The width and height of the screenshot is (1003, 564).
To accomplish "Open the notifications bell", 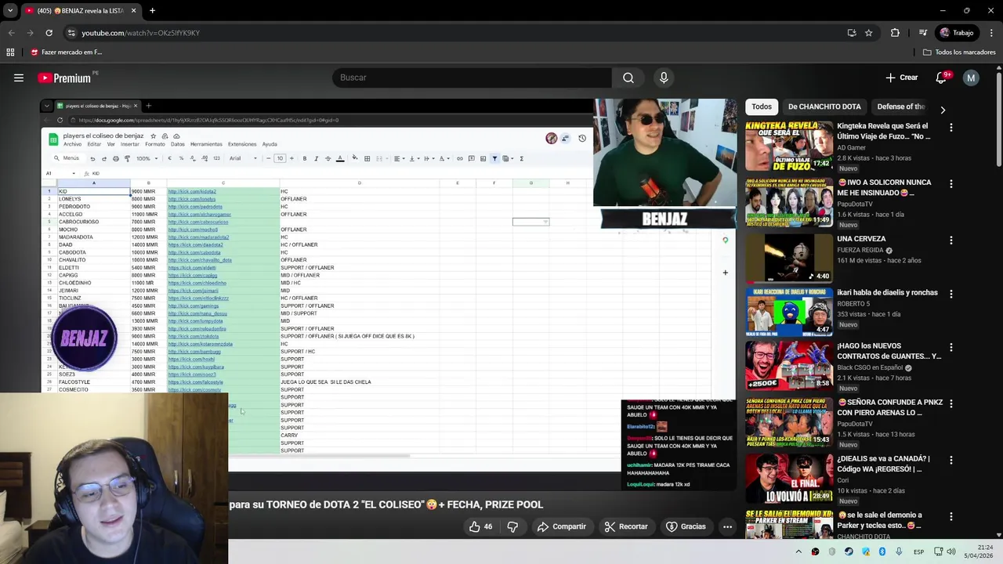I will point(943,78).
